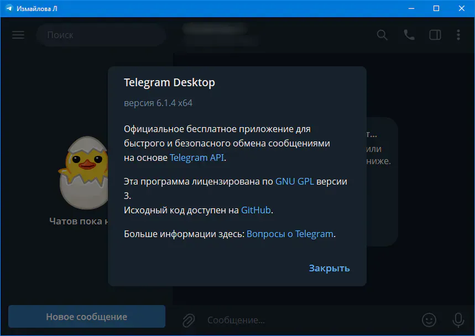Focus the Поиск search field

tap(101, 35)
